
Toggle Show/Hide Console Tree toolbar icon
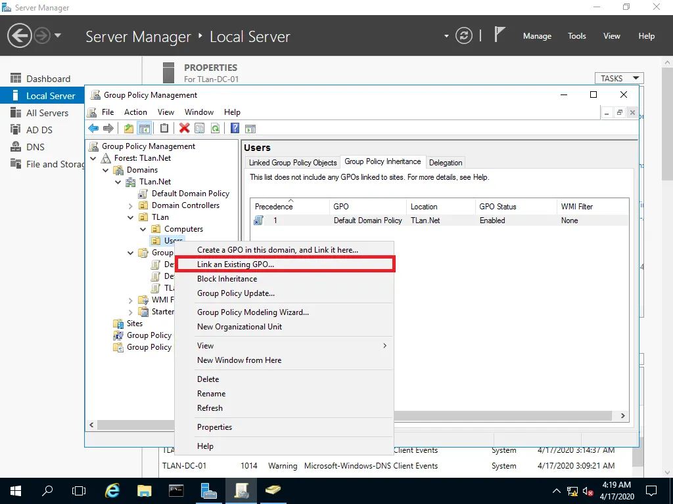(144, 129)
